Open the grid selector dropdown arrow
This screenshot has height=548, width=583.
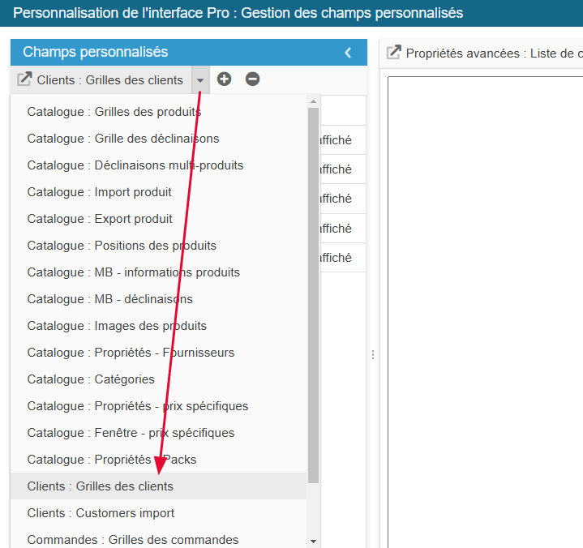click(200, 80)
